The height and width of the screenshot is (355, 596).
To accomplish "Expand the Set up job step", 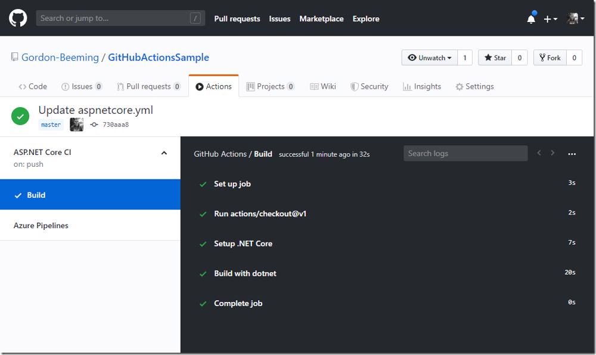I will pos(387,184).
